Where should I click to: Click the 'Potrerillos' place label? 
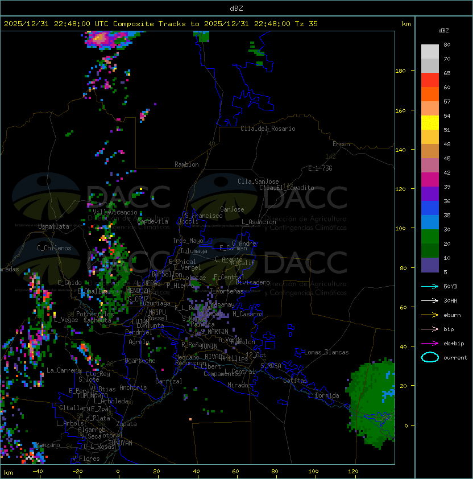click(95, 314)
